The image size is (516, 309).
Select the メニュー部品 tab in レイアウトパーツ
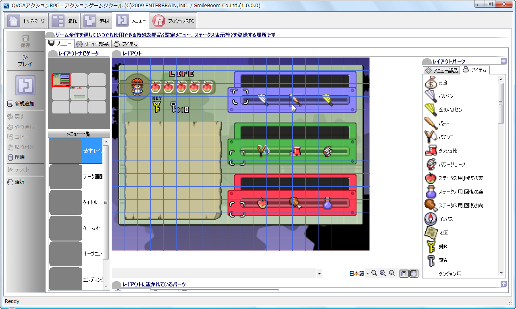(x=441, y=70)
